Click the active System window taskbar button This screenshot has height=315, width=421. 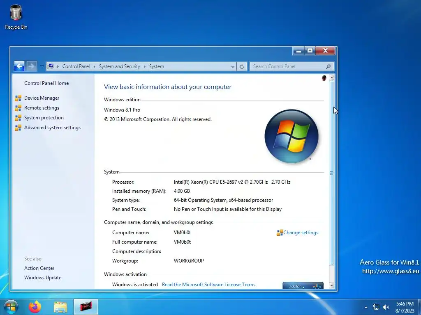(86, 307)
